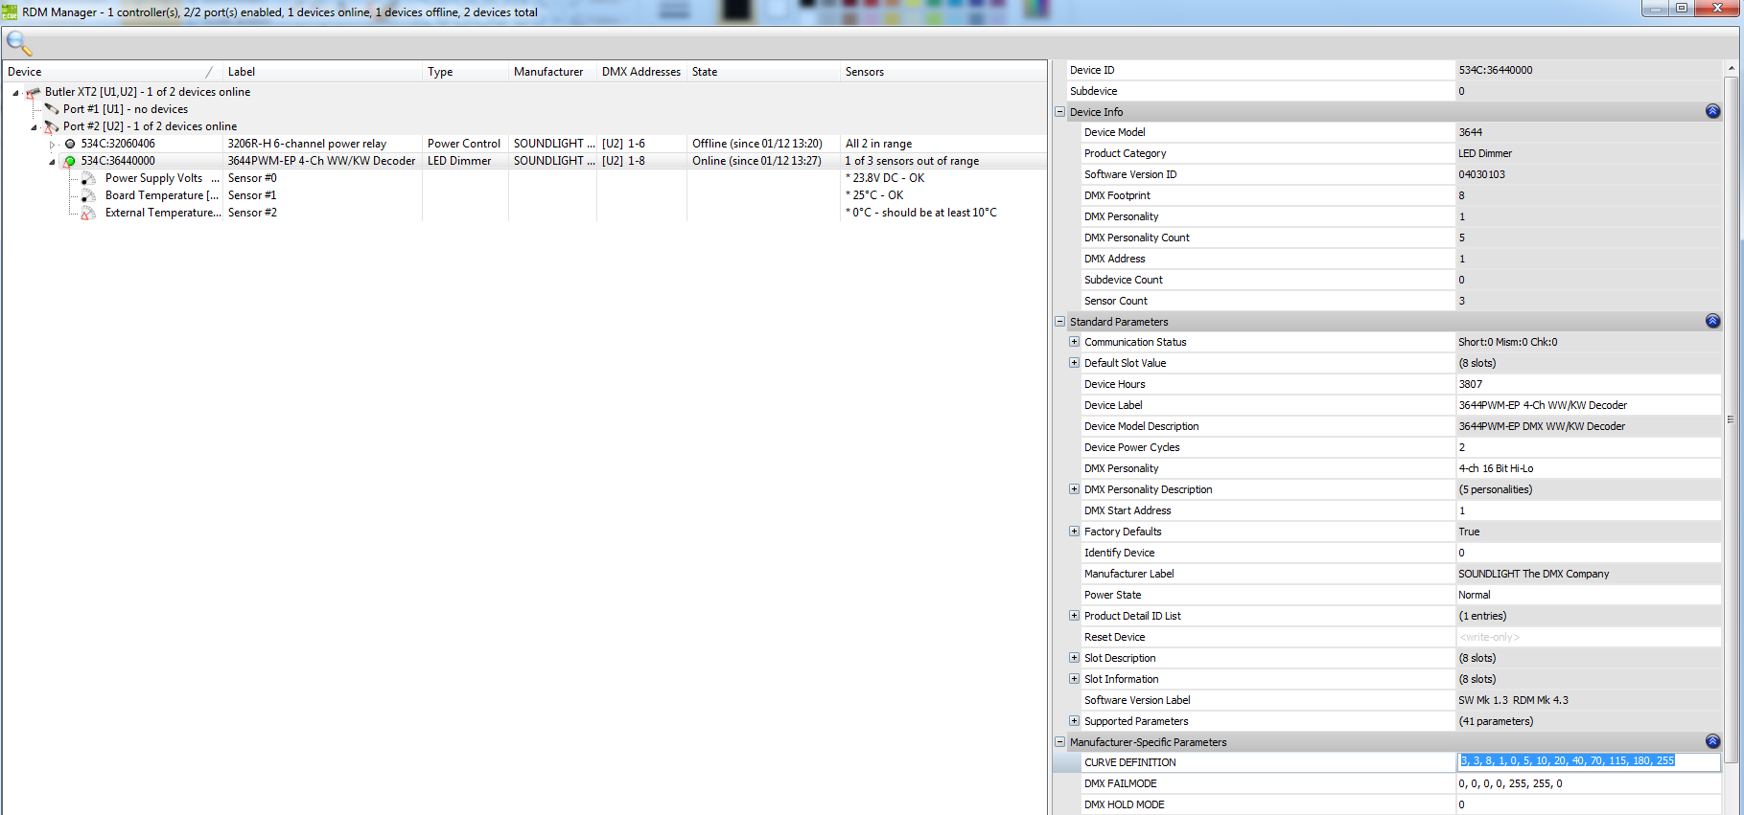Click the magnifier search devices icon
This screenshot has height=815, width=1744.
(x=19, y=43)
